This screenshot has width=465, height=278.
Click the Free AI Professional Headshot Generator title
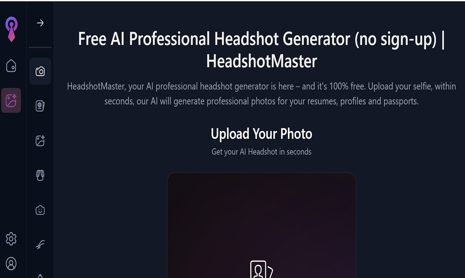click(x=261, y=50)
